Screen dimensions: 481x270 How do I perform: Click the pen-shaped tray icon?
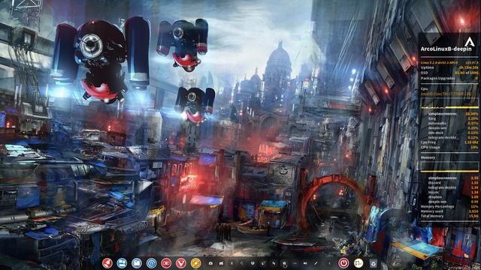pyautogui.click(x=316, y=263)
